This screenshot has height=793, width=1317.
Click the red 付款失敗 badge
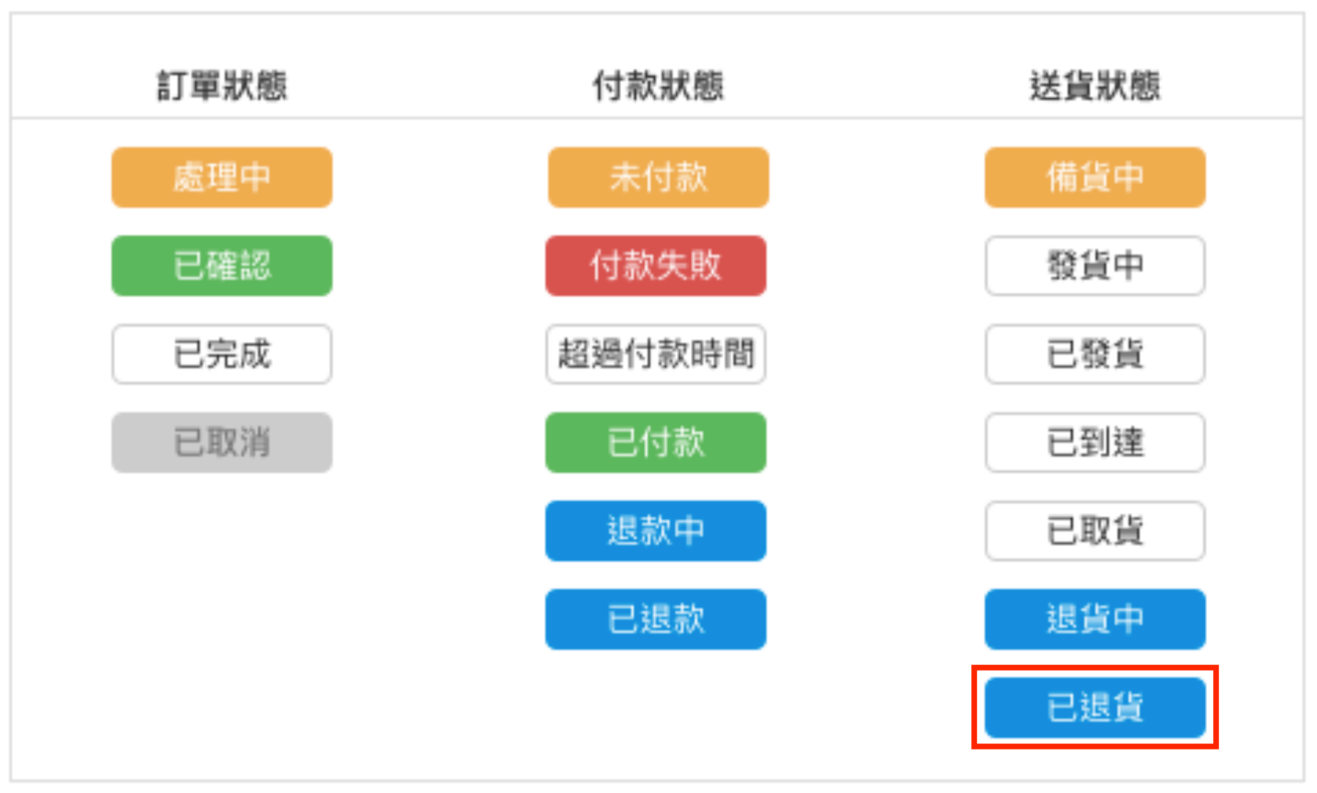(x=656, y=265)
